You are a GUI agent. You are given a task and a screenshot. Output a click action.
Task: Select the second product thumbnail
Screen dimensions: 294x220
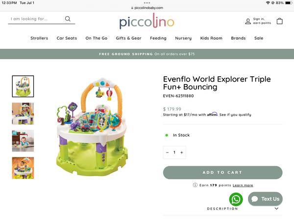coord(23,113)
